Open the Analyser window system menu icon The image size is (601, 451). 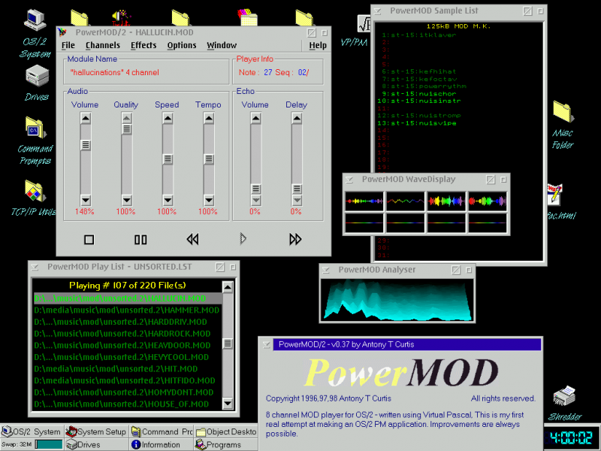326,270
